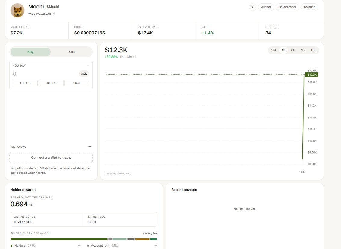Open the Dexscreener link
This screenshot has height=249, width=341.
point(287,7)
